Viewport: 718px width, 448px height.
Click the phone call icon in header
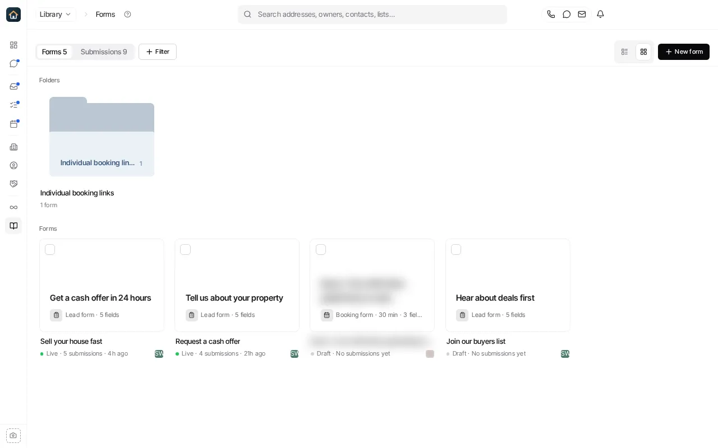tap(551, 14)
